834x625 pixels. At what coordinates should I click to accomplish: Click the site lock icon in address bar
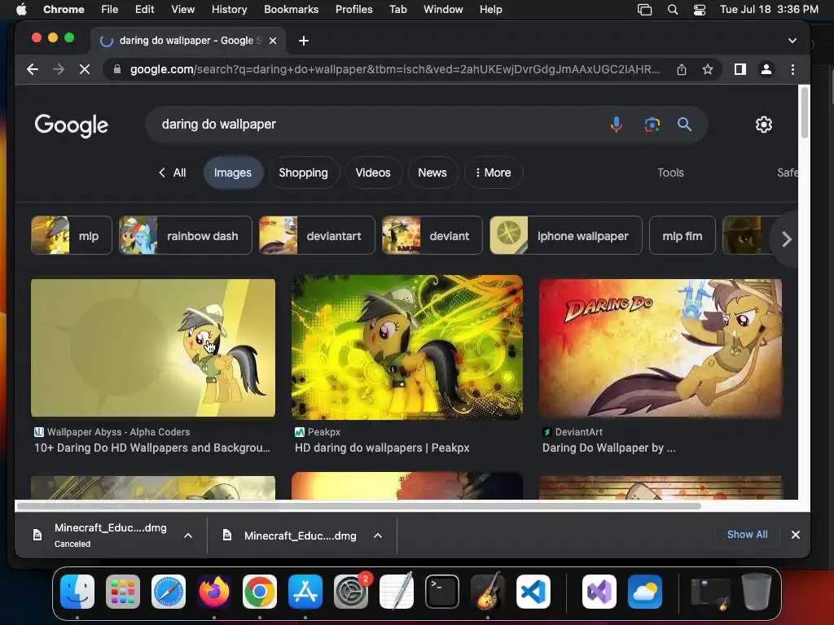pos(117,69)
